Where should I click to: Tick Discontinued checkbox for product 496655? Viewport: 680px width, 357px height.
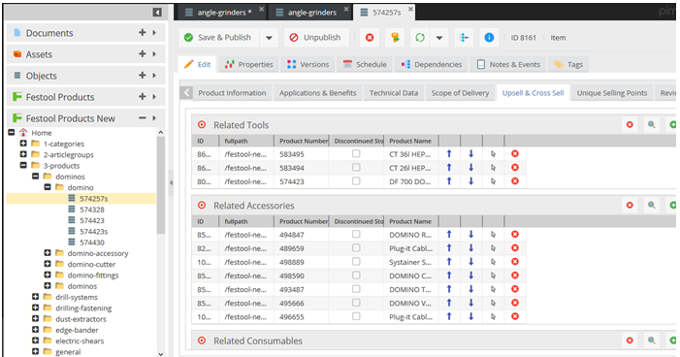[x=356, y=316]
